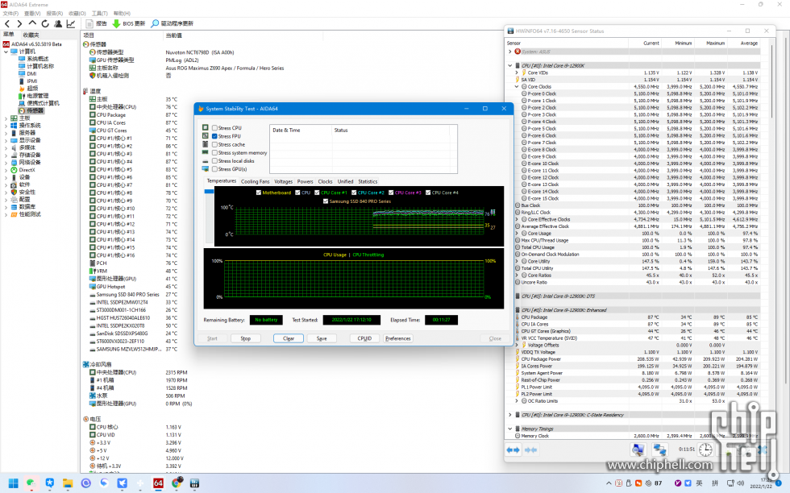The width and height of the screenshot is (790, 493).
Task: Click the Save button in stability test
Action: (322, 338)
